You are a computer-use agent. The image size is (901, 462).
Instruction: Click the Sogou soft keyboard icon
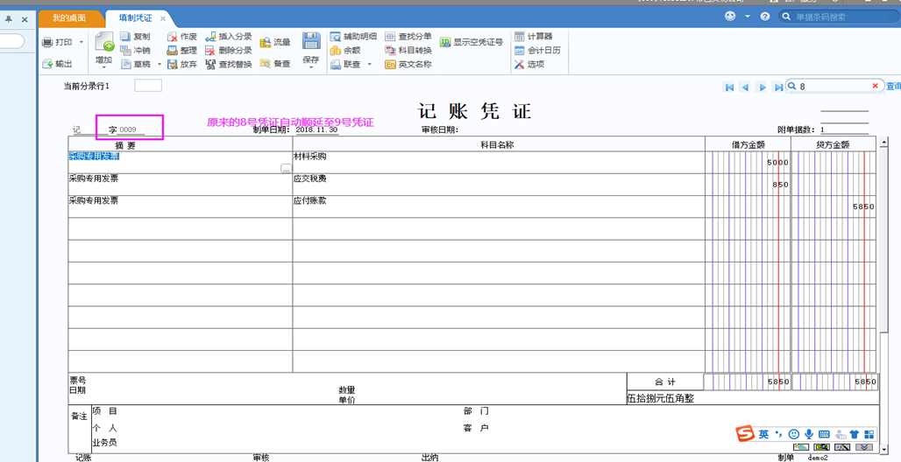click(823, 435)
